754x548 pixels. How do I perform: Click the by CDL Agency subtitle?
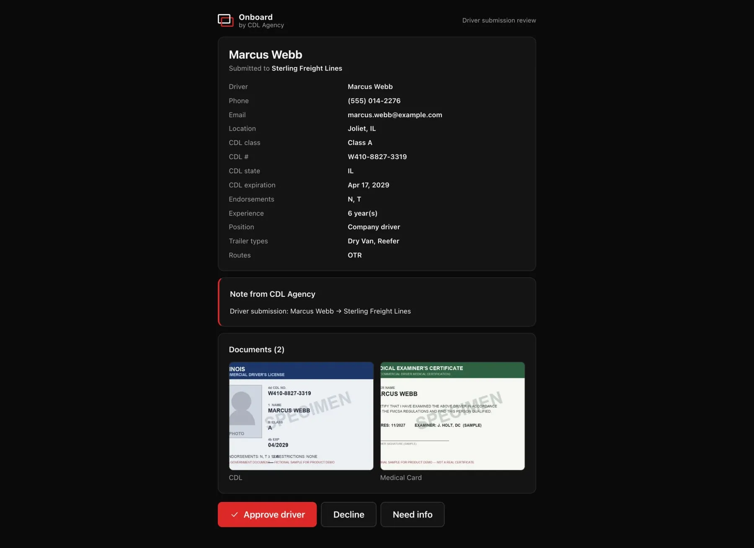click(261, 25)
